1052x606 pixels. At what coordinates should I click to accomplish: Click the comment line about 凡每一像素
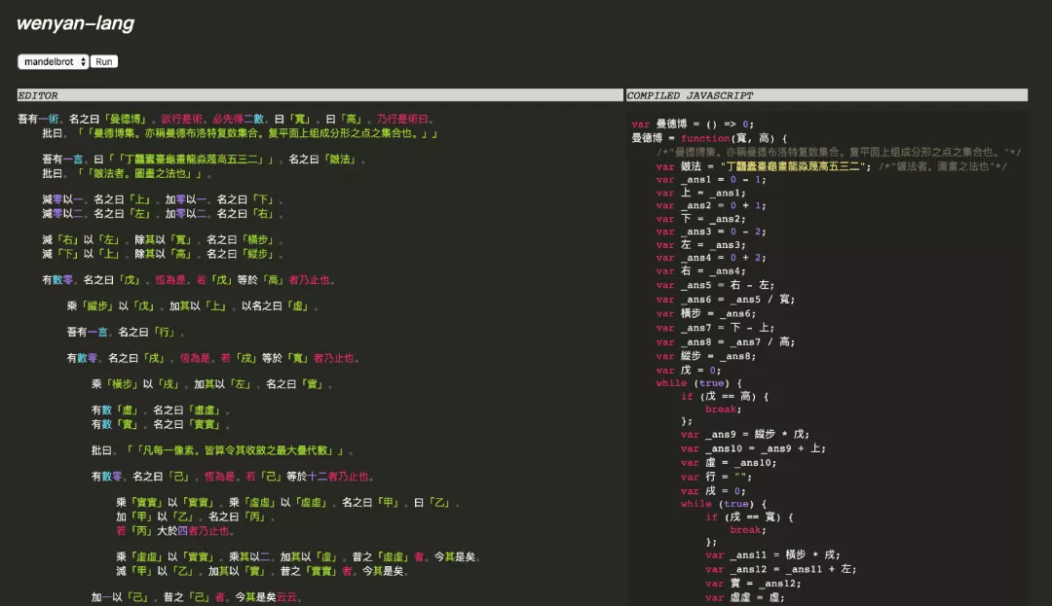(223, 450)
